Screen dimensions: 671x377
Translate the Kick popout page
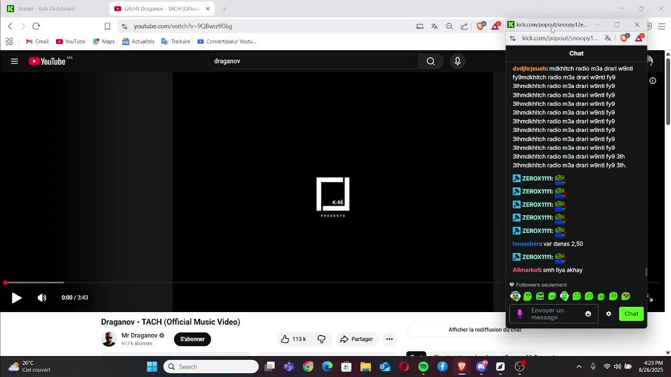click(x=608, y=38)
